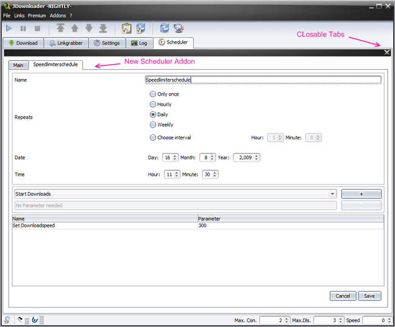Open the Log tab
The width and height of the screenshot is (395, 327).
click(139, 43)
